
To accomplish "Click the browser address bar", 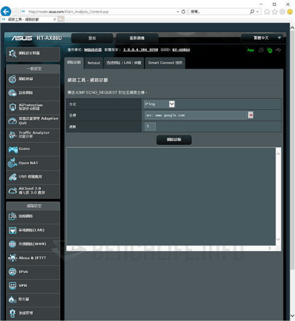I will (98, 12).
